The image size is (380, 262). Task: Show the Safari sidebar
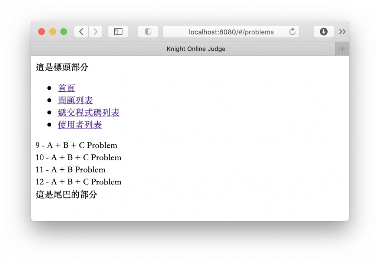pyautogui.click(x=118, y=32)
